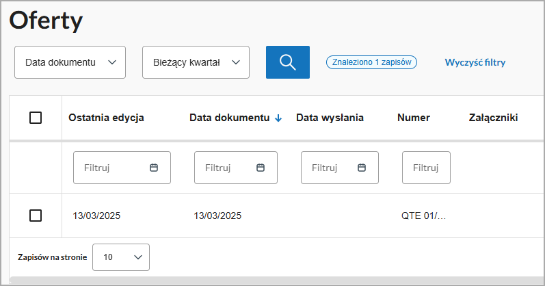
Task: Open the Zapisów na stronie dropdown
Action: [121, 257]
